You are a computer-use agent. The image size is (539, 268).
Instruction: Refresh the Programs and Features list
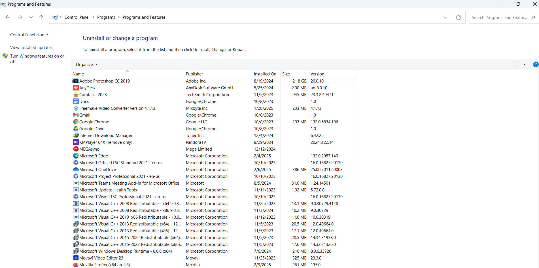458,18
